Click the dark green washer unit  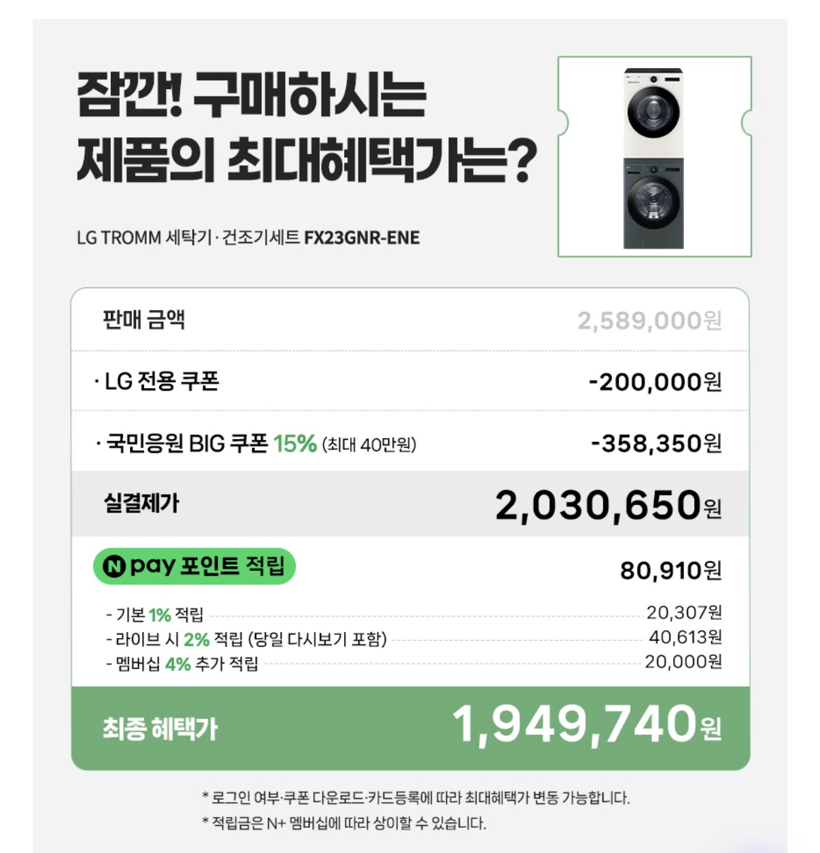653,204
